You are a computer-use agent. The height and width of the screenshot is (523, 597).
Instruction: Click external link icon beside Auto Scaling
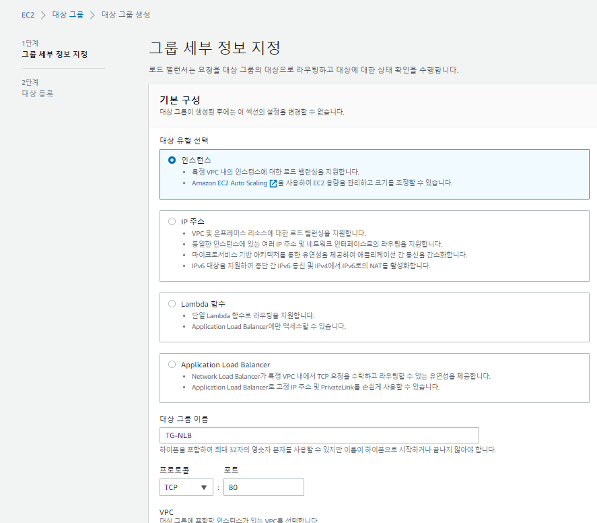pyautogui.click(x=273, y=183)
